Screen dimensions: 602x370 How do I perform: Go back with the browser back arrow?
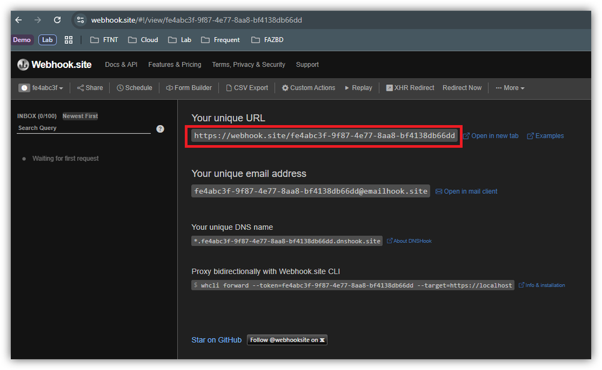click(x=19, y=20)
